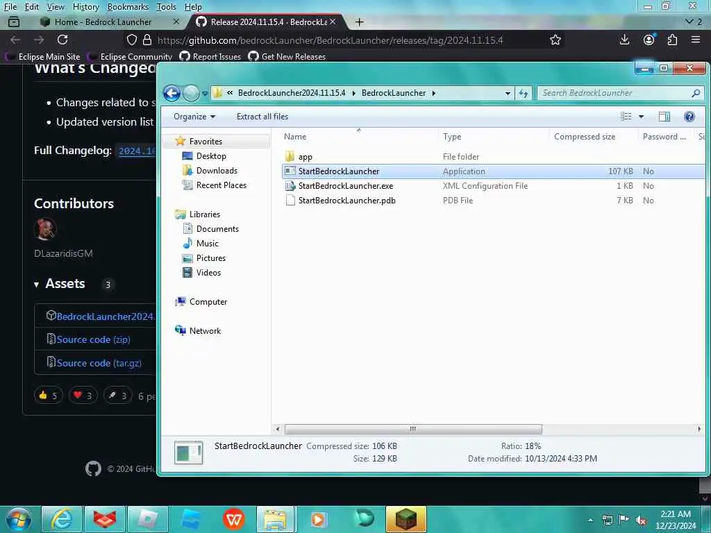Open Firefox File menu
The height and width of the screenshot is (533, 711).
[10, 7]
